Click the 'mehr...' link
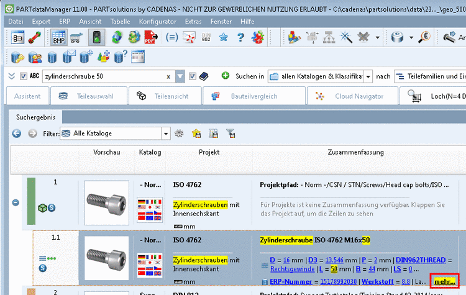 click(x=445, y=281)
